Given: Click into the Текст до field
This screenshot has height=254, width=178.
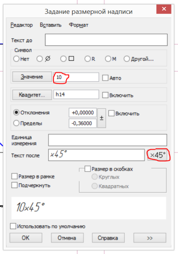Looking at the screenshot, I should point(106,40).
